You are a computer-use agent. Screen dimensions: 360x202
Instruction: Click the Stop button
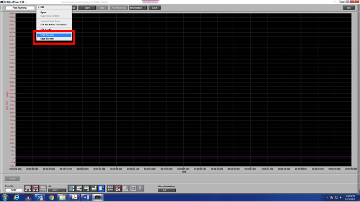[x=102, y=8]
